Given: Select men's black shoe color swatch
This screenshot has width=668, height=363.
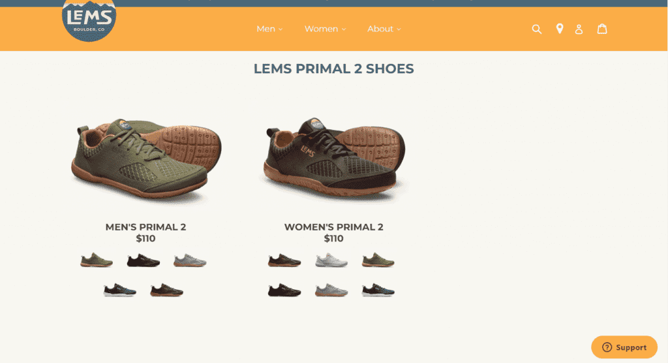Looking at the screenshot, I should 143,260.
